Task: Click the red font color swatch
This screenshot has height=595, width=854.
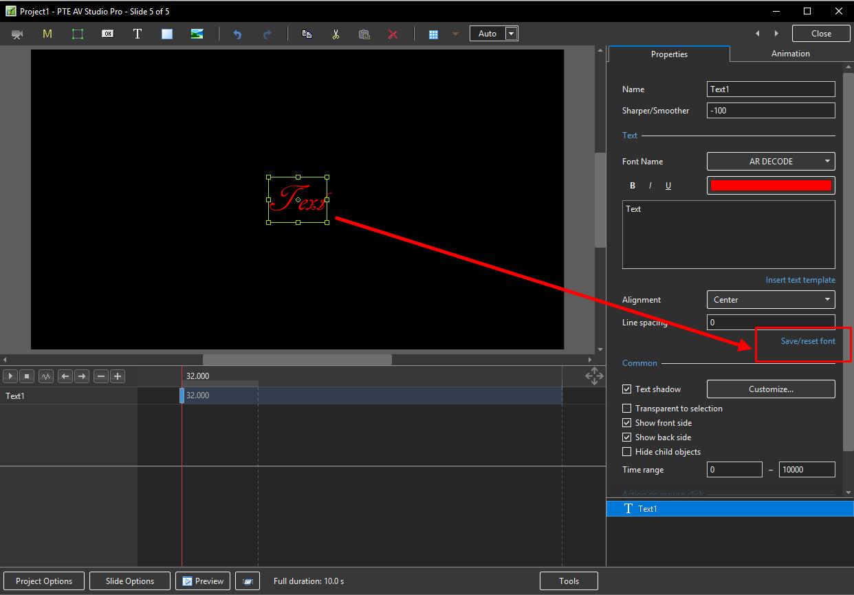Action: tap(771, 186)
